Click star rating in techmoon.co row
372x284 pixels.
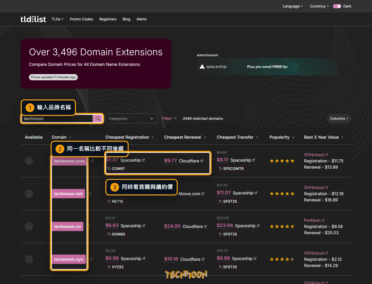pos(282,226)
